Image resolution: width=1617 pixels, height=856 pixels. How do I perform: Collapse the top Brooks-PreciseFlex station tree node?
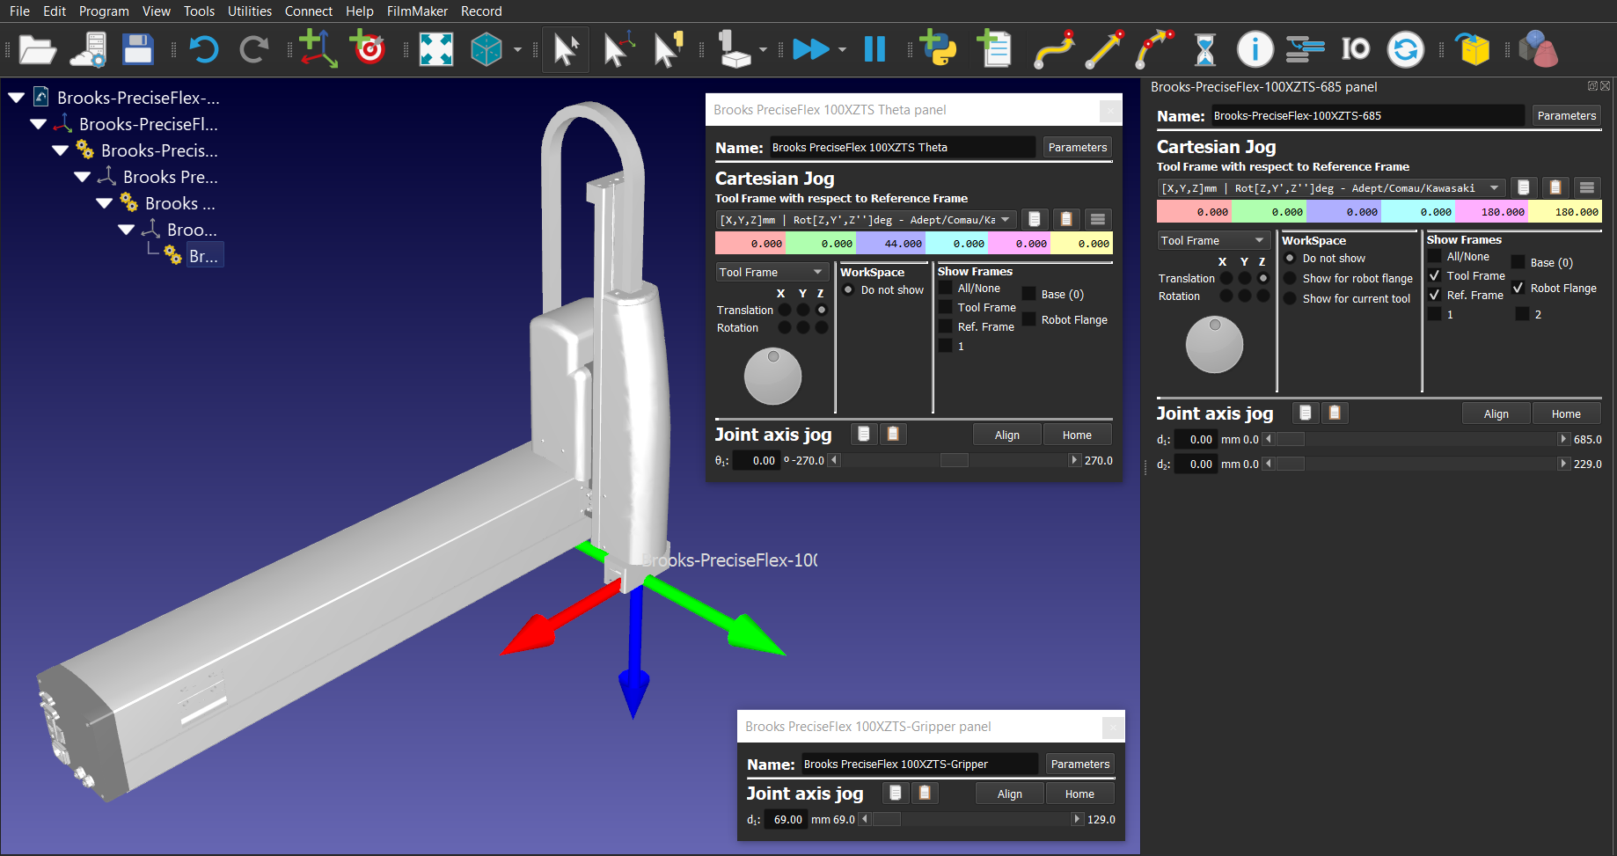point(17,98)
